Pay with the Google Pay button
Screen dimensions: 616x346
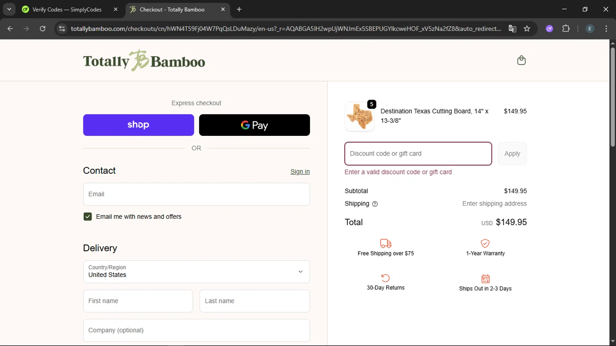point(254,125)
